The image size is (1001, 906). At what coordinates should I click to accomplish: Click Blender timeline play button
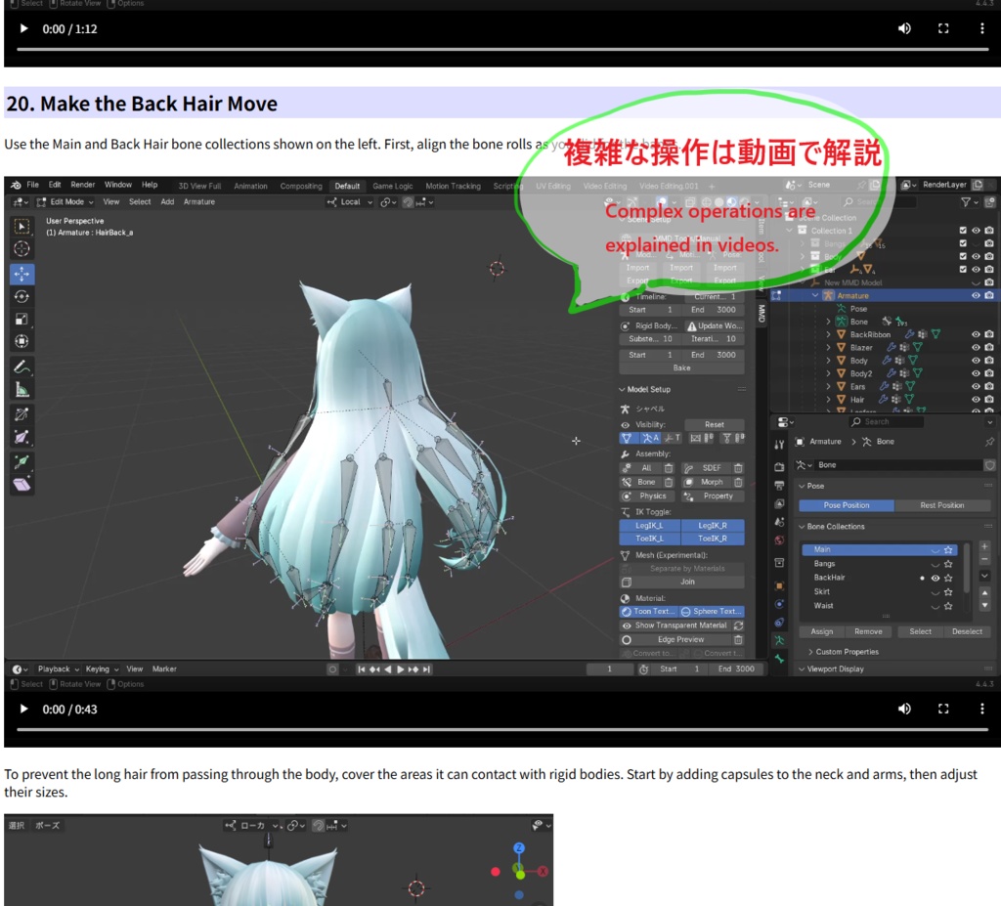[x=400, y=669]
